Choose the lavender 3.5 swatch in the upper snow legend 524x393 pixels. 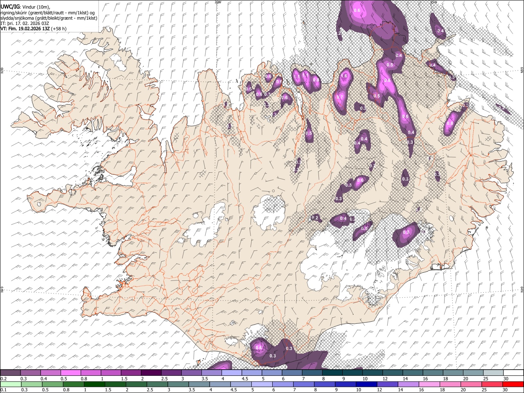(x=211, y=373)
